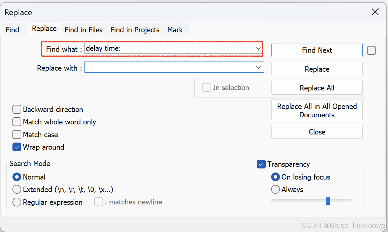
Task: Click Replace All in All Opened Documents
Action: tap(317, 110)
